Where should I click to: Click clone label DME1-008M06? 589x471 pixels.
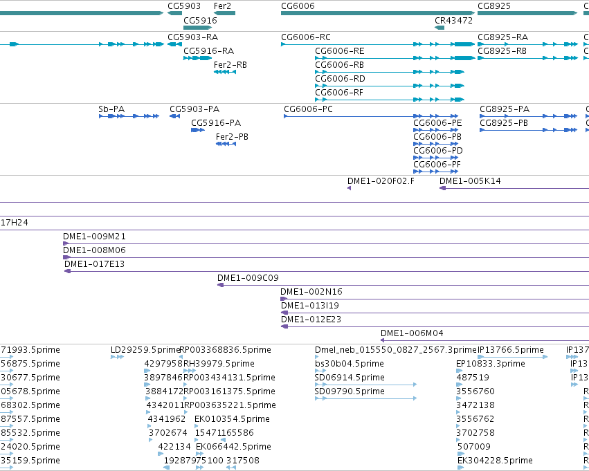click(x=94, y=250)
